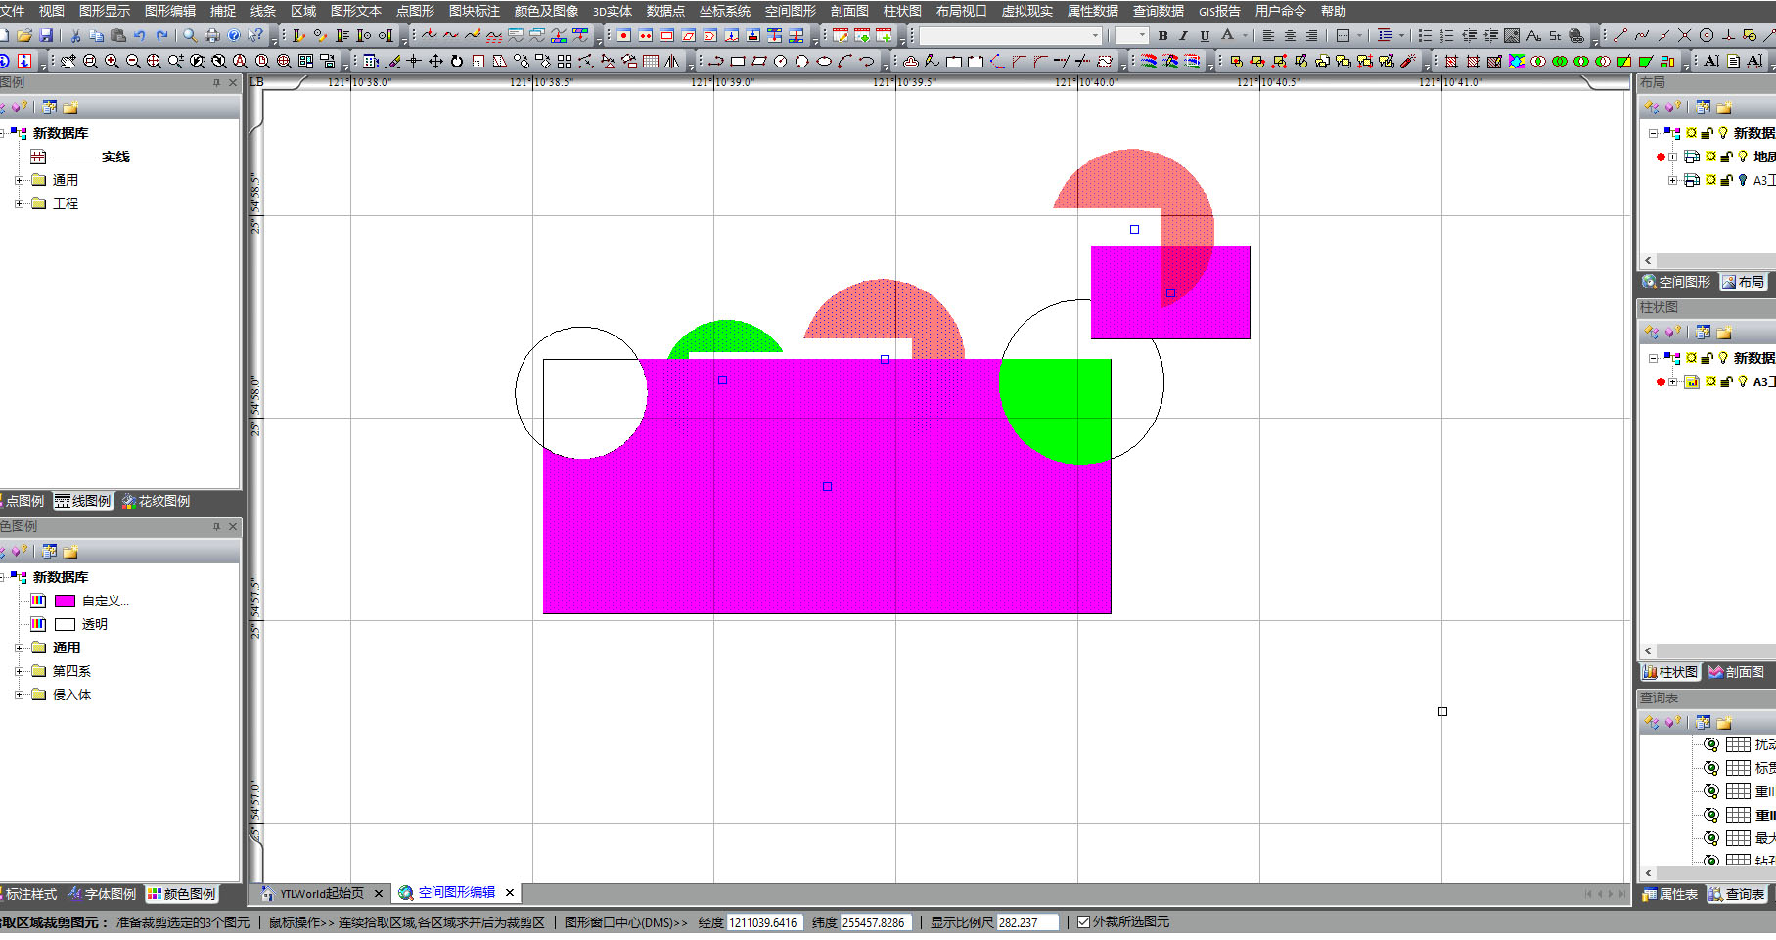The width and height of the screenshot is (1776, 940).
Task: Redo the last undone action
Action: tap(161, 35)
